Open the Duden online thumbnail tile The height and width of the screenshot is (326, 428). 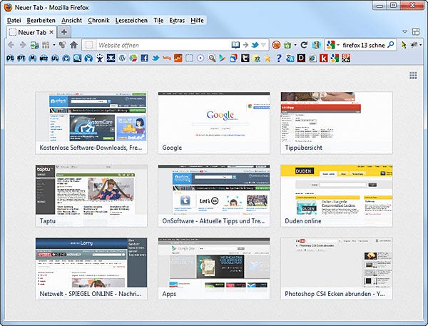point(336,195)
